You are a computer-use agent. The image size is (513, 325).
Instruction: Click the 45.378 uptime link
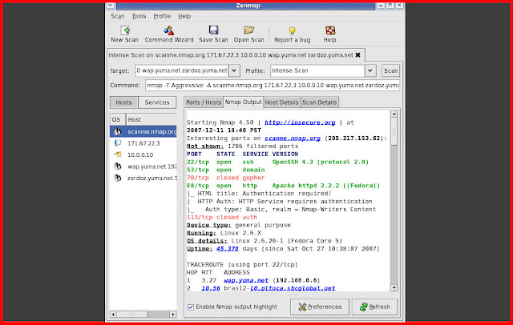[x=228, y=249]
